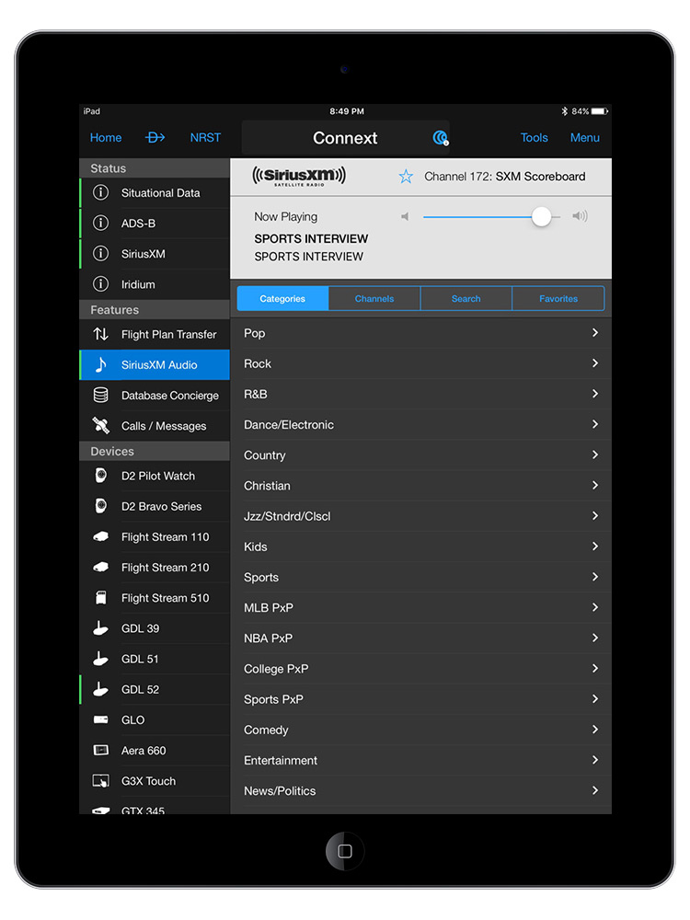Expand the Kids category chevron
The height and width of the screenshot is (920, 690).
tap(595, 546)
